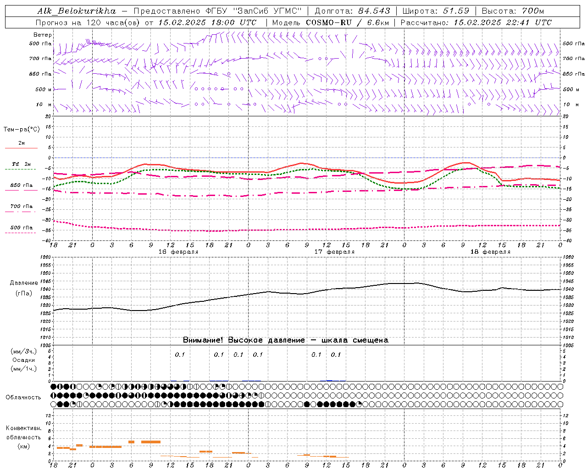
Task: Click the 'Высота: 700м' value
Action: pos(513,11)
